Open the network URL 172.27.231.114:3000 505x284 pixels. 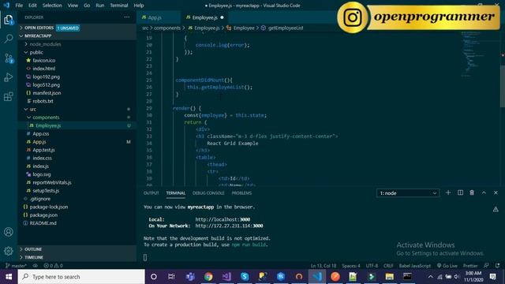229,226
